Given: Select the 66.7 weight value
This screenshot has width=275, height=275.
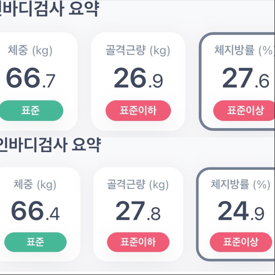Looking at the screenshot, I should [31, 79].
